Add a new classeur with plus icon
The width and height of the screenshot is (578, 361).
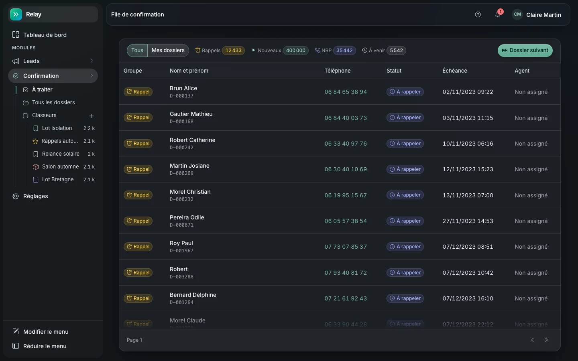[92, 116]
